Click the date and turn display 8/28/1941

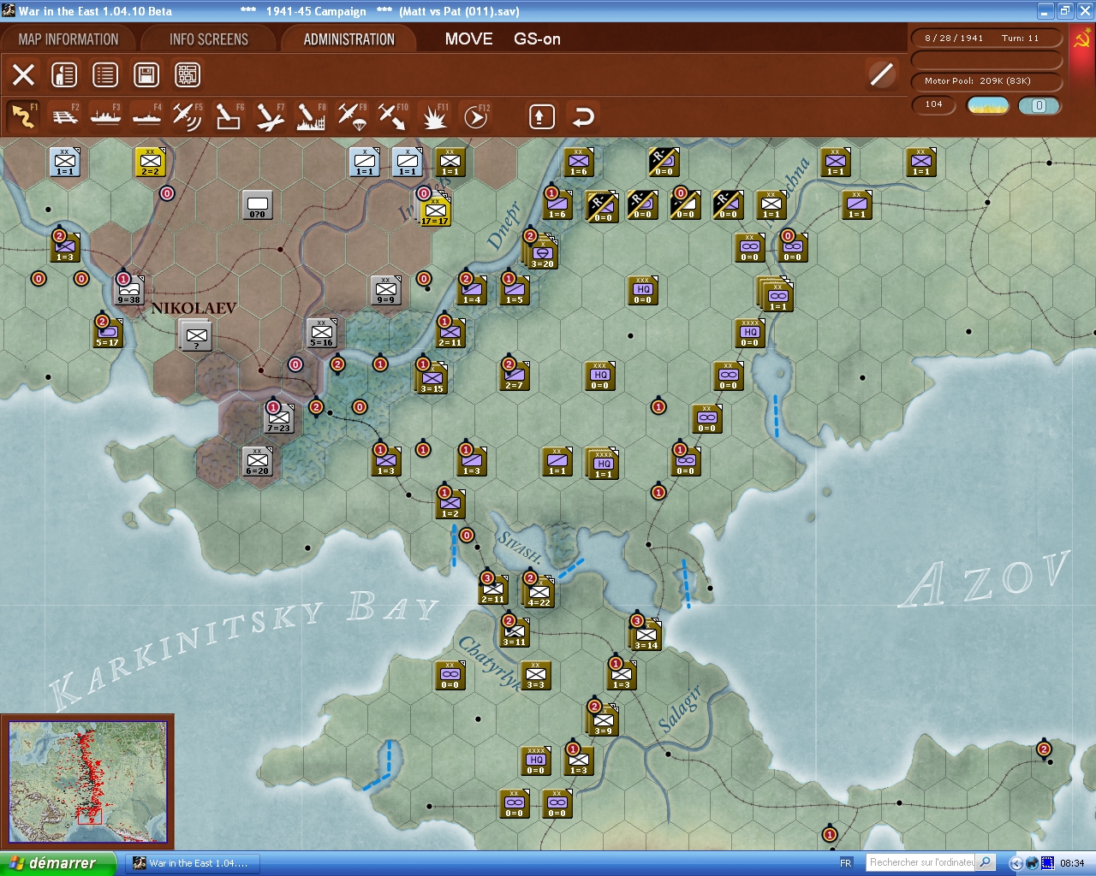click(986, 38)
